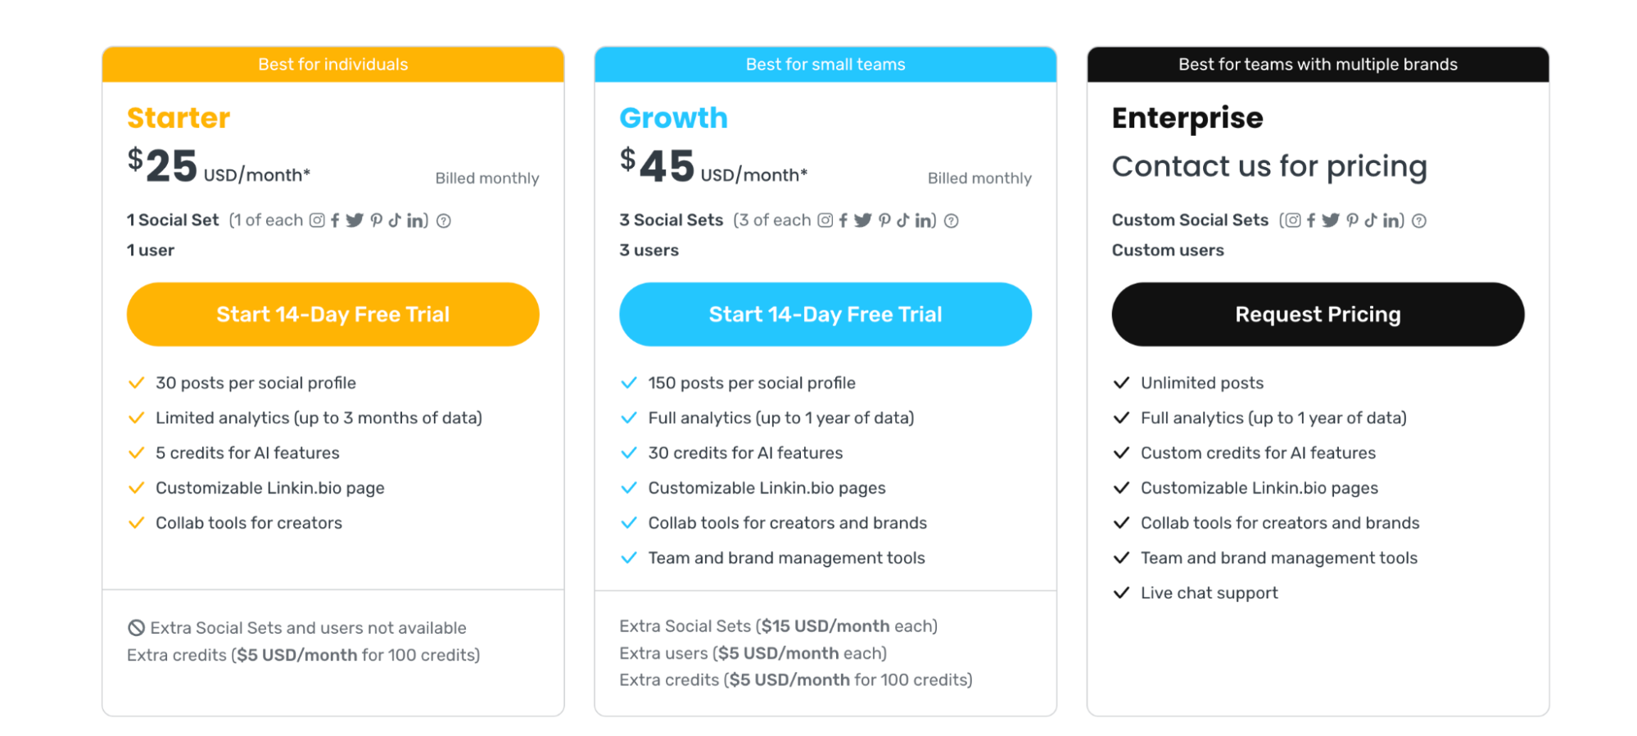This screenshot has height=736, width=1637.
Task: Click the LinkedIn icon in Enterprise plan
Action: pyautogui.click(x=1391, y=220)
